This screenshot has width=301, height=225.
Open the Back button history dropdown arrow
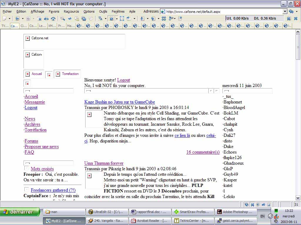tap(23, 18)
